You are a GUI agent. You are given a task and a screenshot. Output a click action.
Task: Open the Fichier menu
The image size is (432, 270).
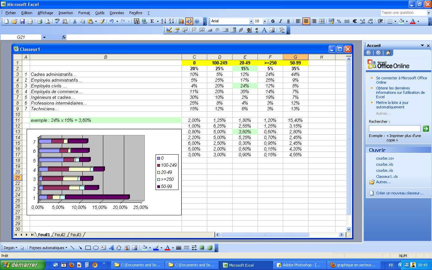click(11, 13)
